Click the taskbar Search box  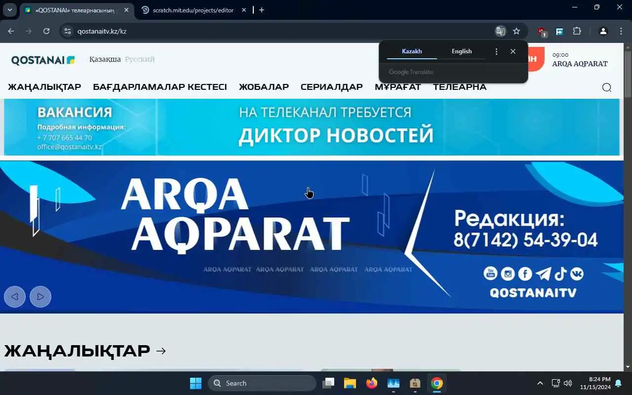(x=262, y=383)
